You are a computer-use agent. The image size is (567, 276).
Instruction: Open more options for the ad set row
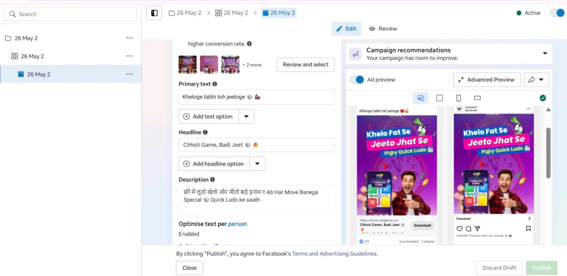click(130, 56)
